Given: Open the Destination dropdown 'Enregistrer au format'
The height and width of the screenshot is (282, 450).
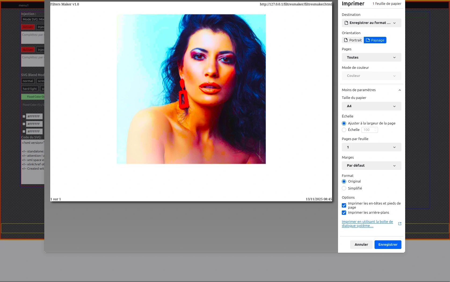Looking at the screenshot, I should [x=371, y=23].
